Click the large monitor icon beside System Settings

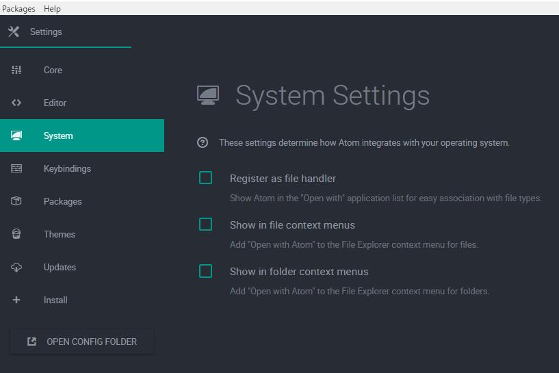[208, 95]
